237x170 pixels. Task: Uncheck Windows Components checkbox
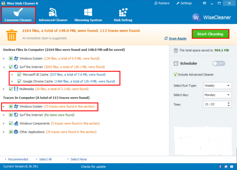coord(11,123)
